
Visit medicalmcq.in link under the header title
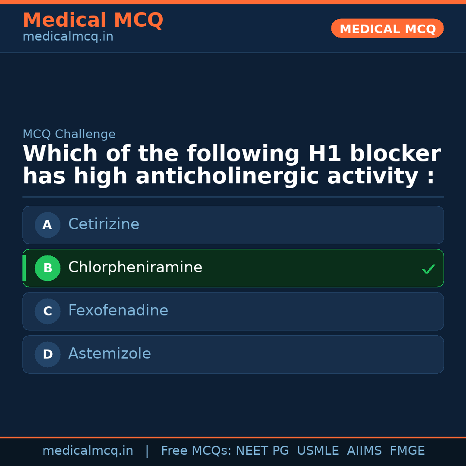coord(68,37)
